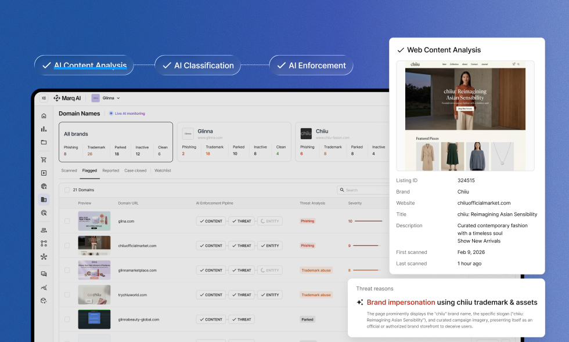Screen dimensions: 569x342
Task: Click the AI Content Analysis pill
Action: click(x=84, y=65)
